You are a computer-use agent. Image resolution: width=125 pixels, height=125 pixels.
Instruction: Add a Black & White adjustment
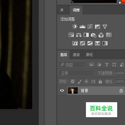(x=86, y=35)
